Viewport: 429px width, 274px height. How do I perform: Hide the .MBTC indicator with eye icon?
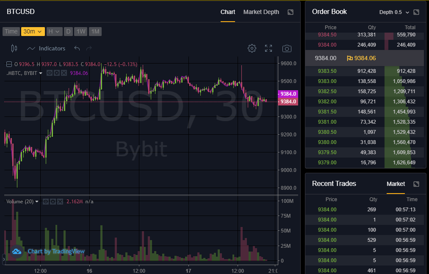(50, 73)
